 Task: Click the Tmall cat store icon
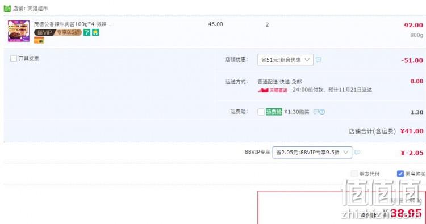click(x=7, y=9)
